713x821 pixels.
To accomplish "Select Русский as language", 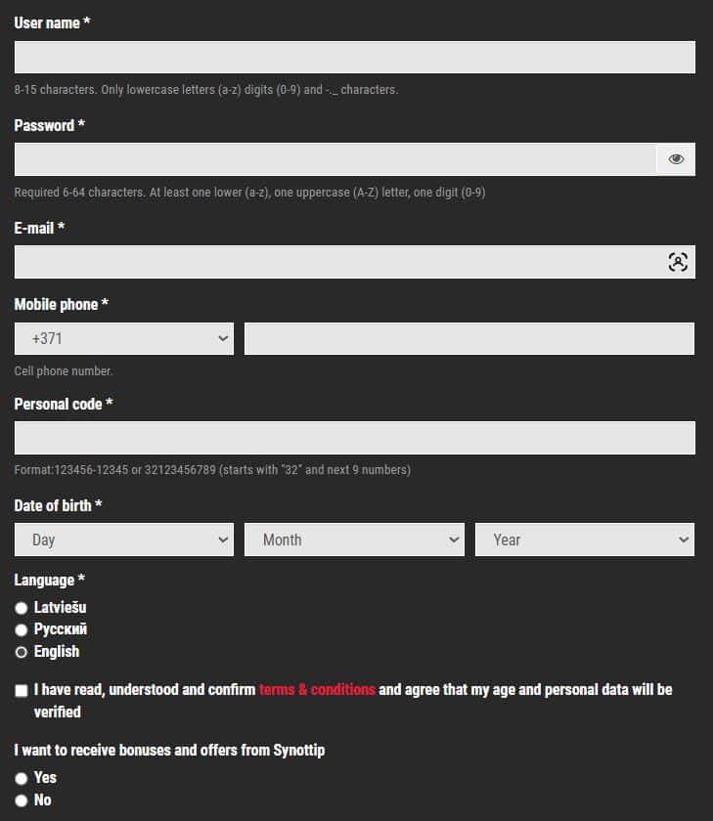I will point(21,629).
